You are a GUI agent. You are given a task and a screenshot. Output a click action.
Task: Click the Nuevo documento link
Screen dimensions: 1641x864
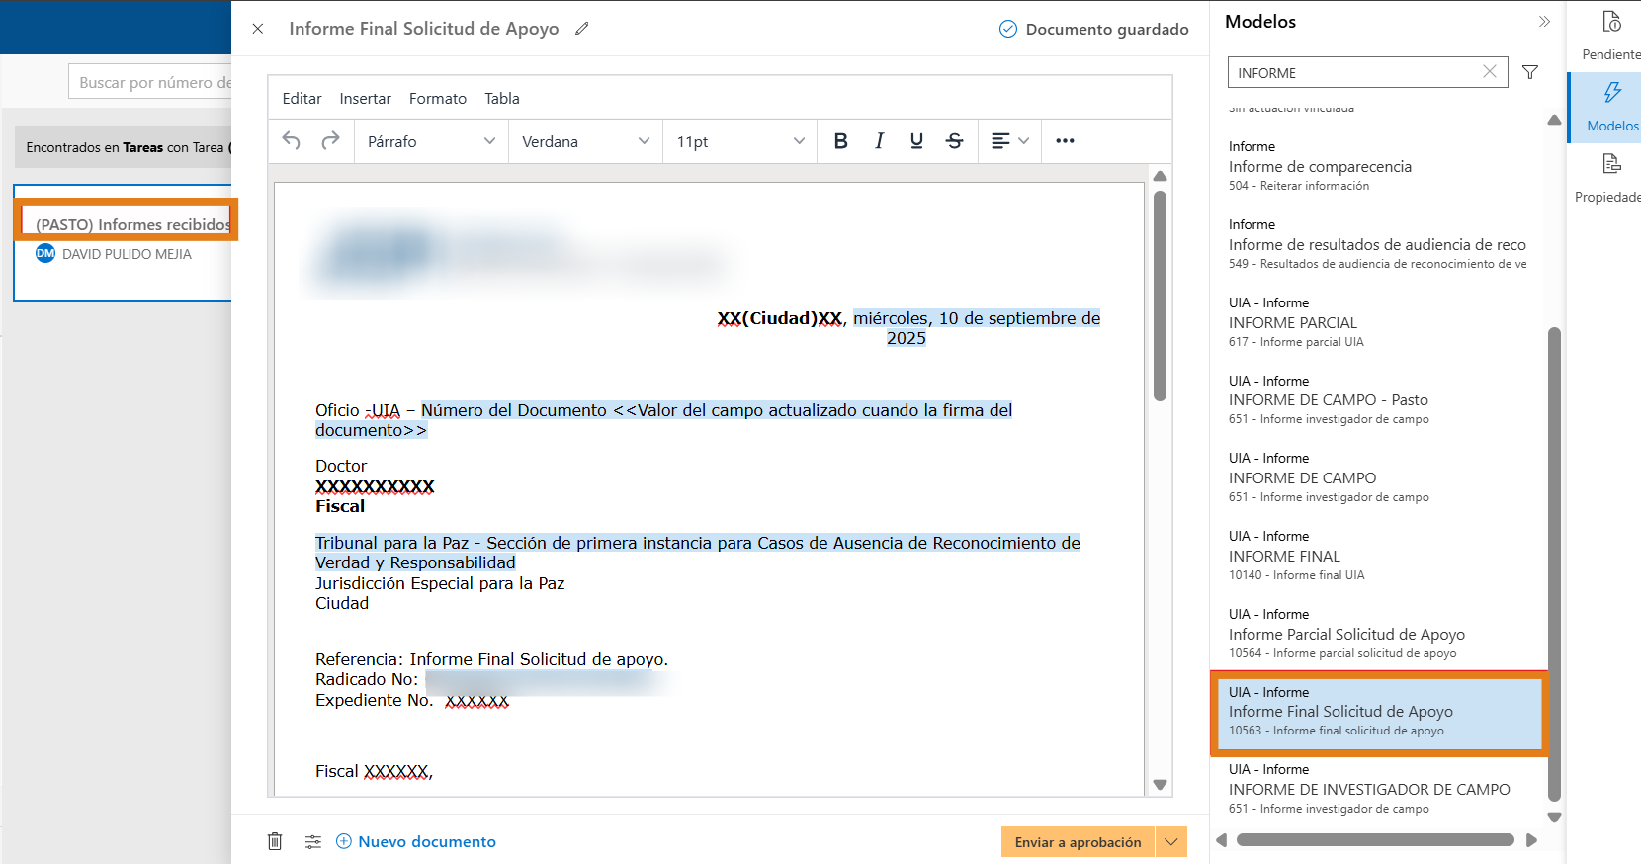[426, 842]
